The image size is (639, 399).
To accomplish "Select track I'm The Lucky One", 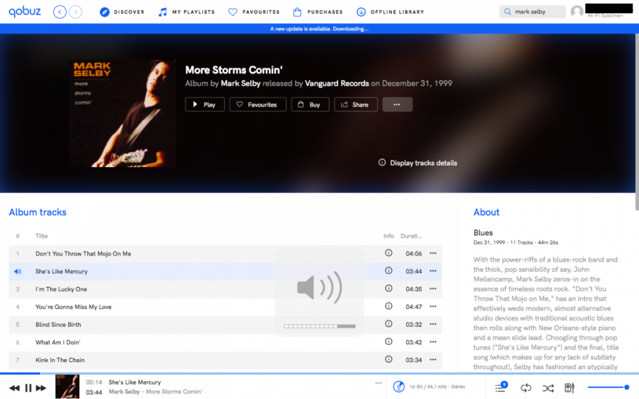I will click(x=225, y=289).
